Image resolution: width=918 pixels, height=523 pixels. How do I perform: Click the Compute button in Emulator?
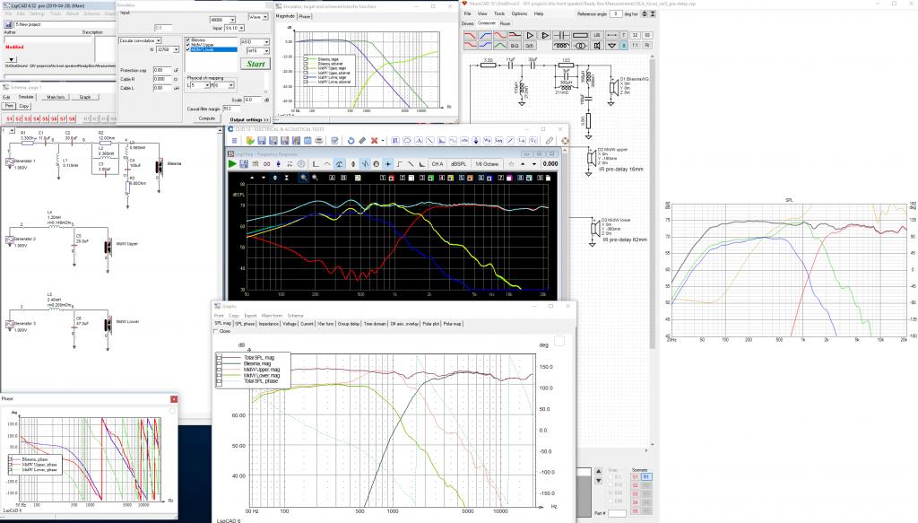click(207, 118)
